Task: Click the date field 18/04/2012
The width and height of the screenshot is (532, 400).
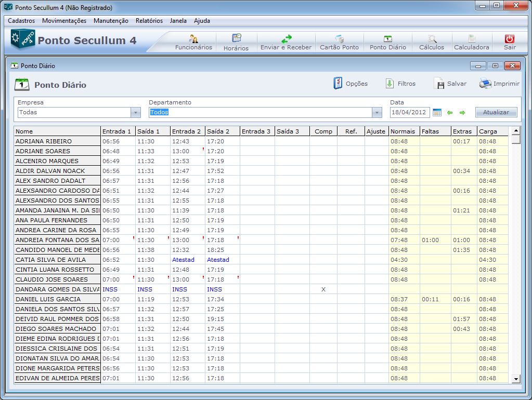Action: coord(409,112)
